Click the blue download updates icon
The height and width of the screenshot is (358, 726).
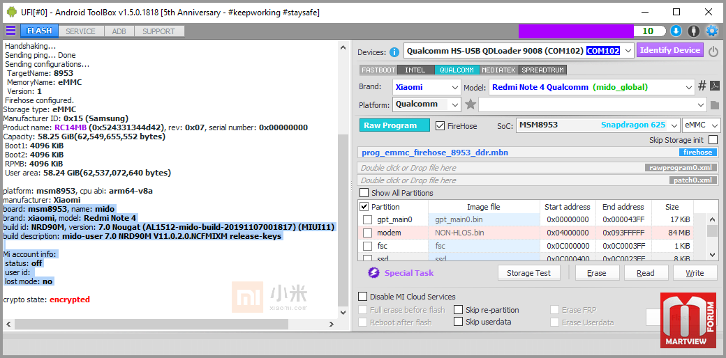[676, 31]
